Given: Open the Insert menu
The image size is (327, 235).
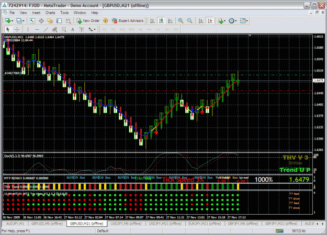Looking at the screenshot, I should click(x=36, y=13).
